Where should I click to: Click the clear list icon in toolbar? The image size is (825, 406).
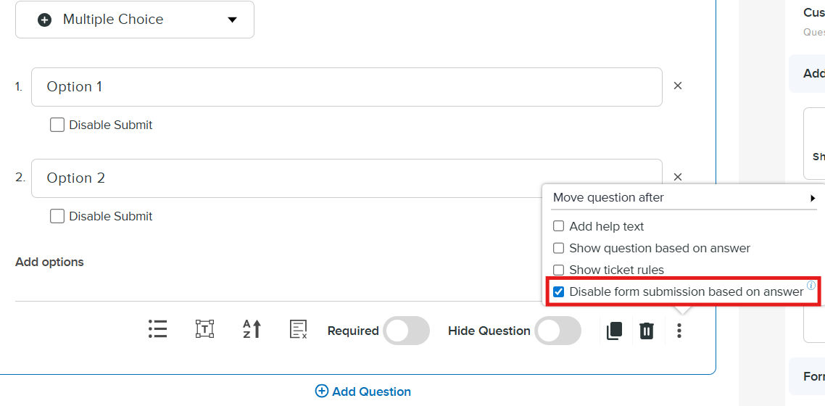click(299, 330)
